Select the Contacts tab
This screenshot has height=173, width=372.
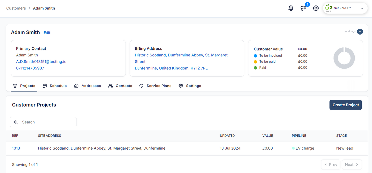tap(120, 86)
